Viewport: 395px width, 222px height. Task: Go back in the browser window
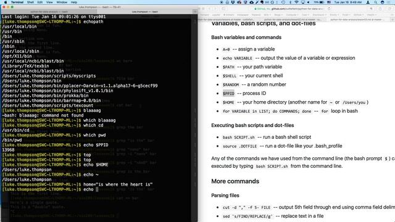pyautogui.click(x=210, y=9)
